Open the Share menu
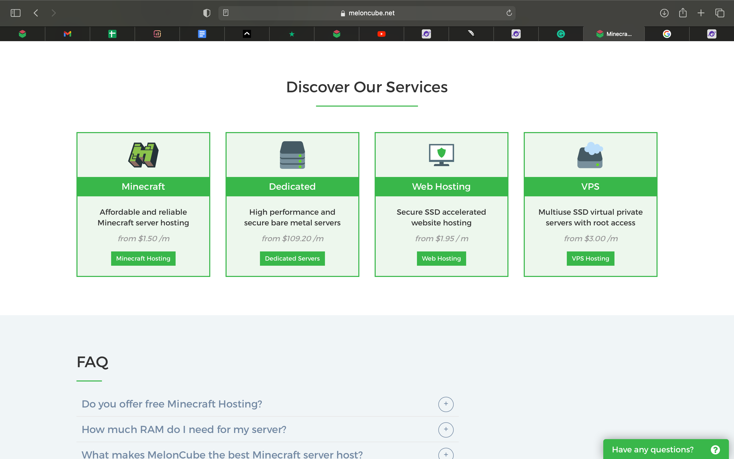734x459 pixels. point(683,13)
